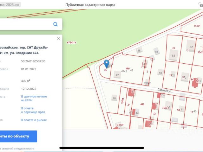
Task: Click building 44 on the map
Action: click(x=137, y=113)
